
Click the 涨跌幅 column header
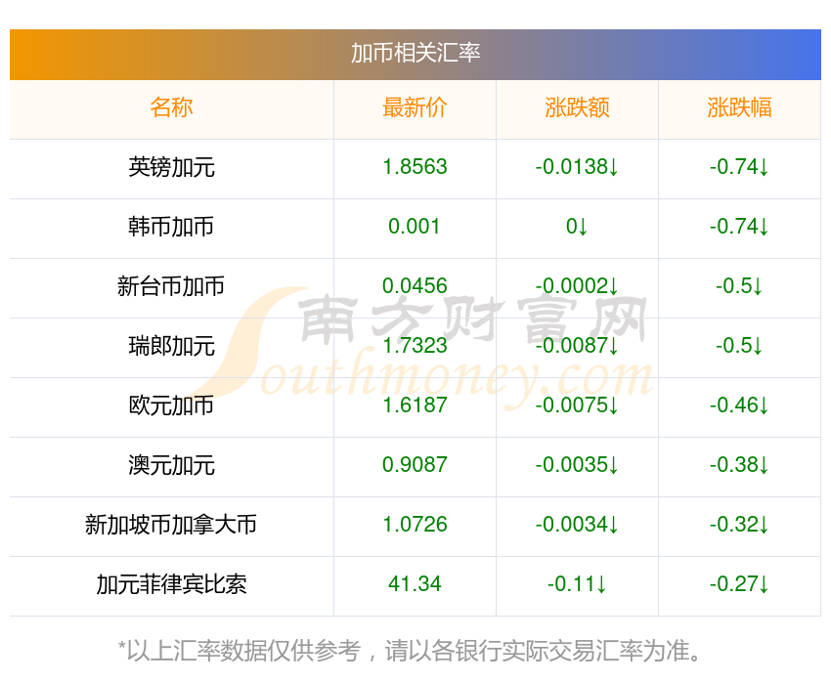pos(739,107)
